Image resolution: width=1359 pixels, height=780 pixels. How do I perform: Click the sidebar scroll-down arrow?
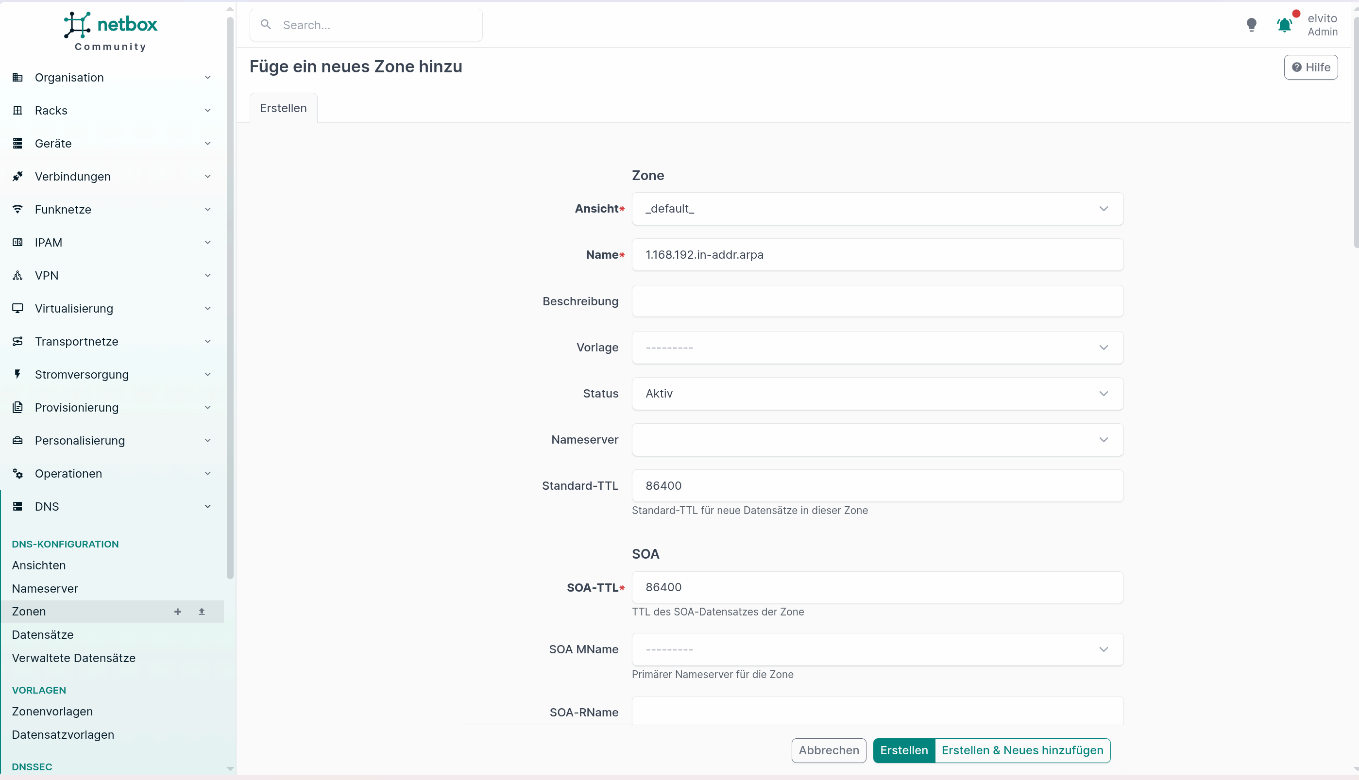coord(230,769)
